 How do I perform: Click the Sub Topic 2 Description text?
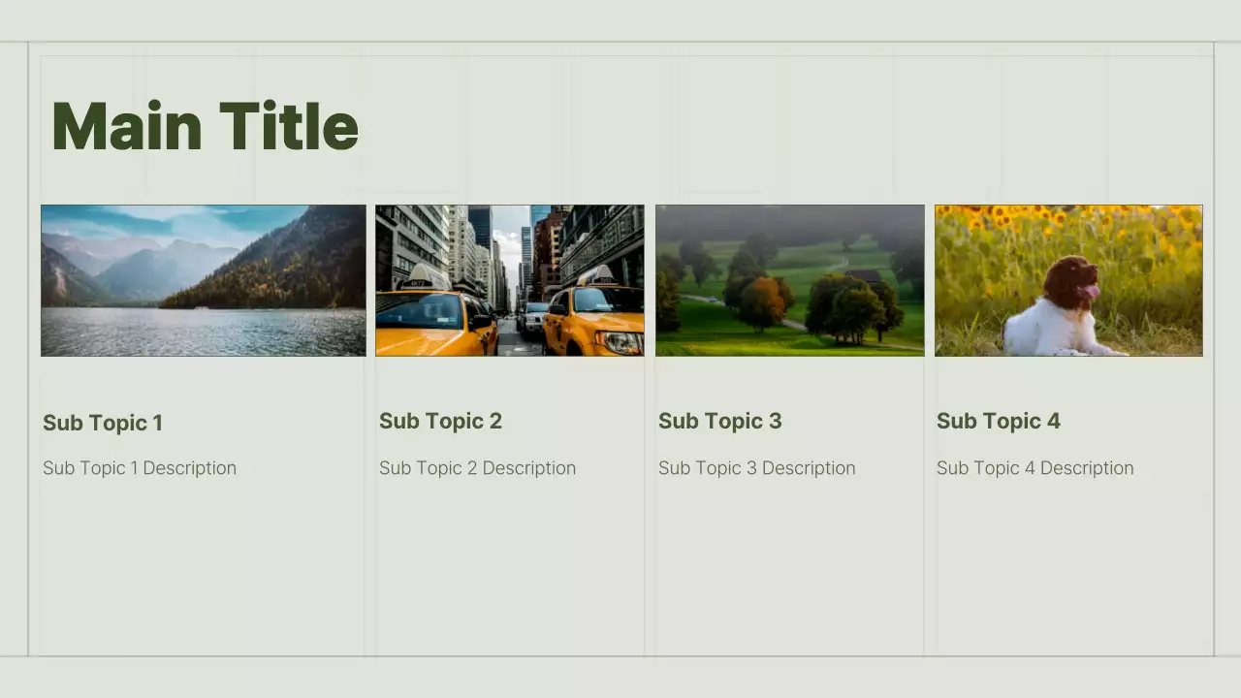[x=477, y=468]
